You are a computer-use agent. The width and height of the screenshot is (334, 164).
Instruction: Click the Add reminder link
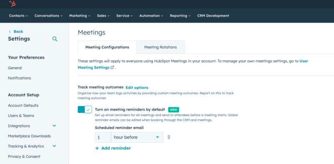click(x=116, y=148)
